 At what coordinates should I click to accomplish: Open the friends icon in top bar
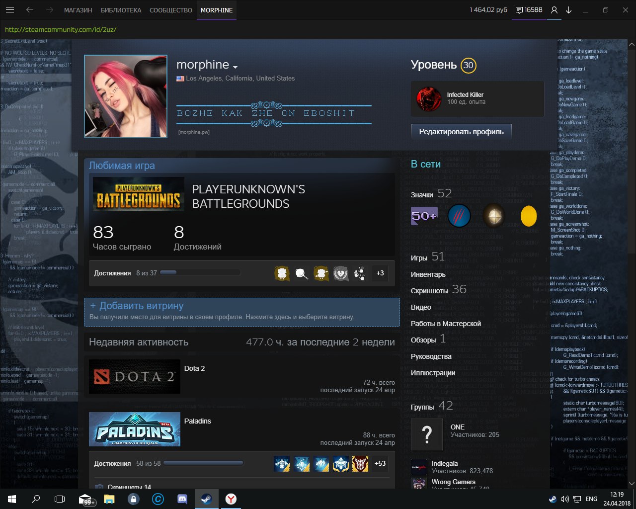pos(555,10)
